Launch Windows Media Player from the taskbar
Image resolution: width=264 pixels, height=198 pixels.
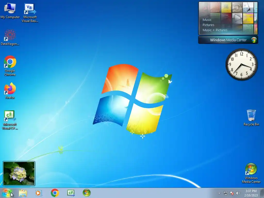[x=39, y=193]
